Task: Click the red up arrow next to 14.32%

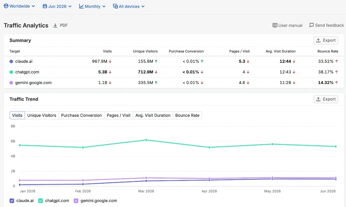Action: point(336,83)
